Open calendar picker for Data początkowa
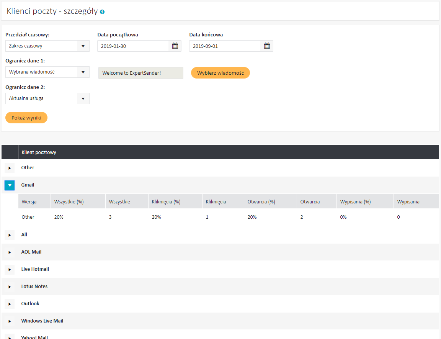The height and width of the screenshot is (339, 441). 175,46
